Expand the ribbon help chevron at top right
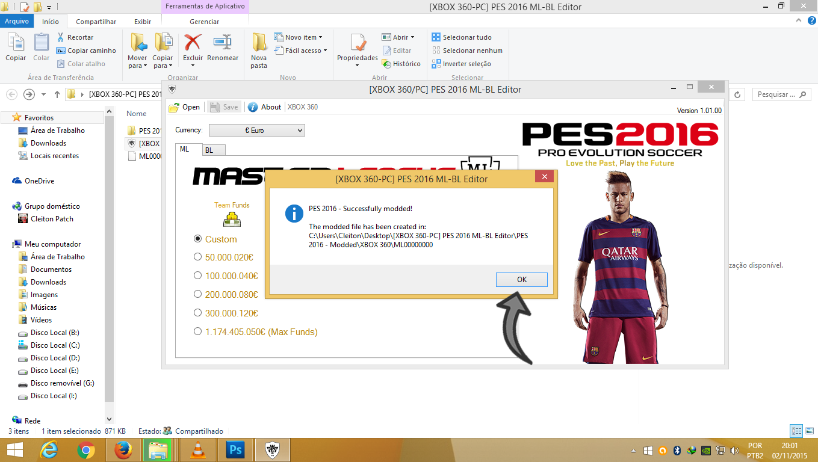The width and height of the screenshot is (818, 462). [x=798, y=21]
